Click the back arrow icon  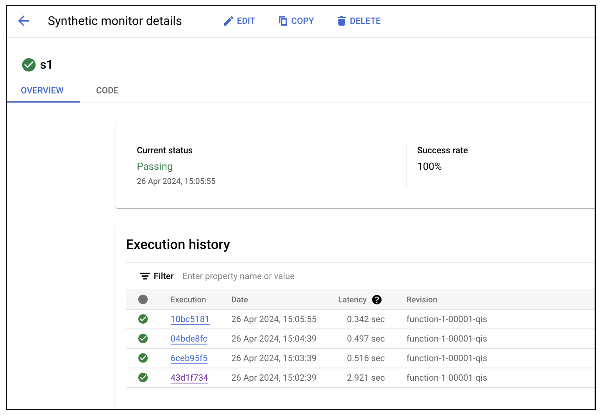pos(24,21)
